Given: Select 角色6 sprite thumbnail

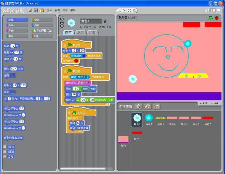Looking at the screenshot, I should 196,119.
